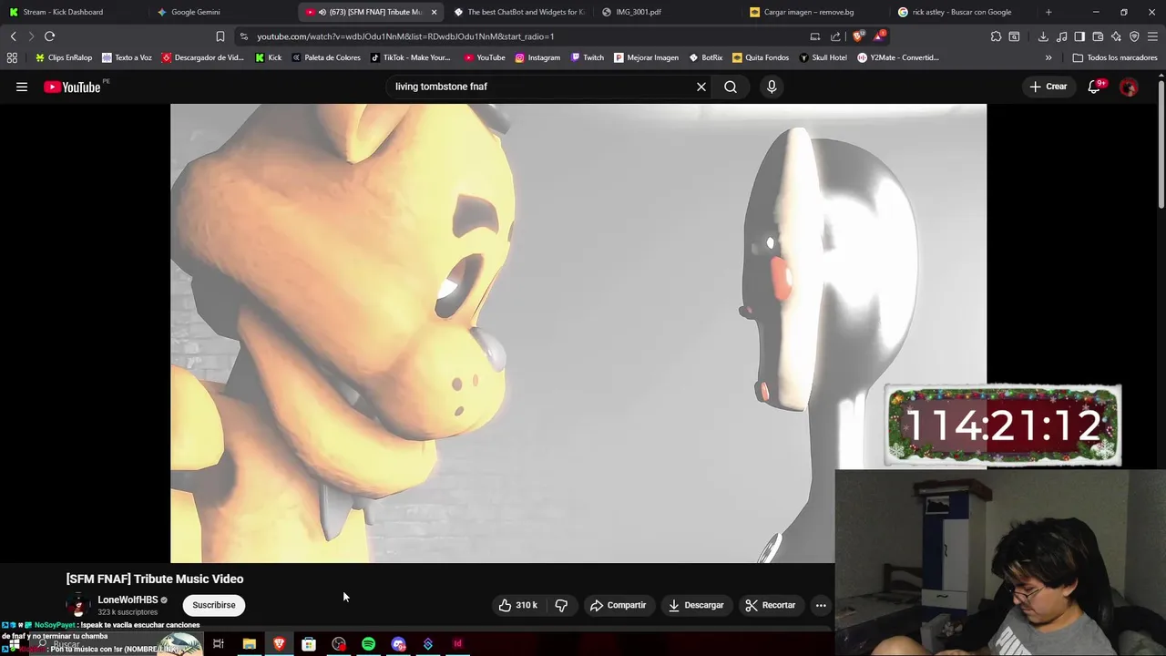Open the BotRix bookmark
This screenshot has width=1166, height=656.
(706, 57)
